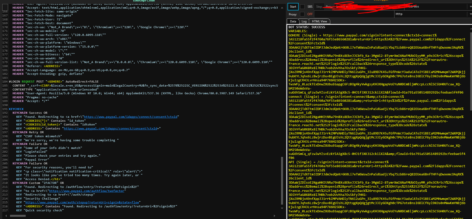Click the HEADER "sec-ch-ua-platform-version" line
This screenshot has height=219, width=472.
click(x=55, y=46)
